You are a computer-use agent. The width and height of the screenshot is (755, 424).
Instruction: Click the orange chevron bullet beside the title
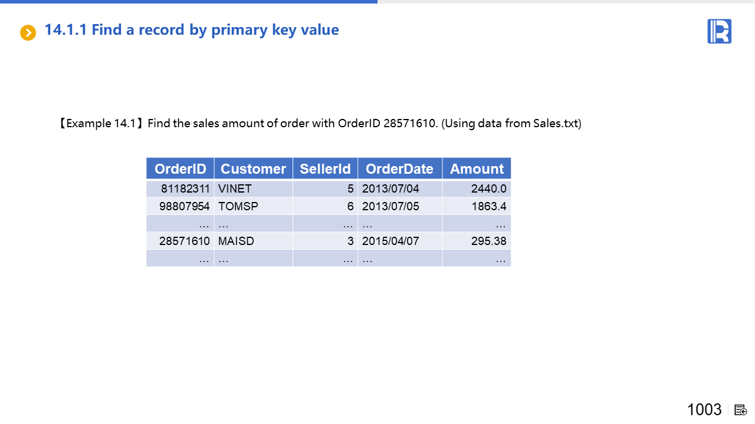tap(28, 32)
